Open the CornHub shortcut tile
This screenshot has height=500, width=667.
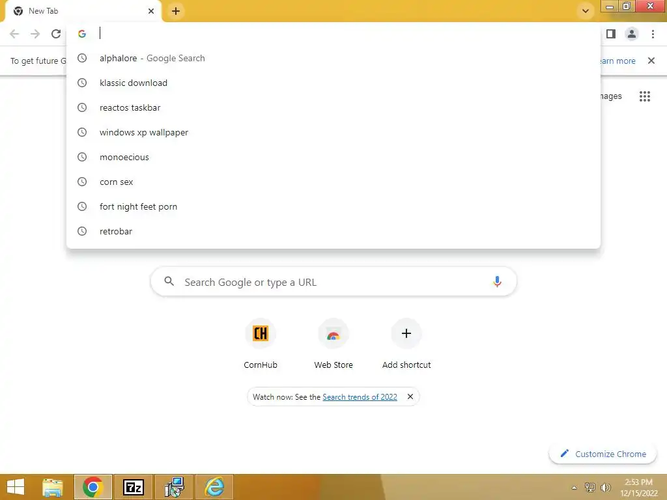261,344
